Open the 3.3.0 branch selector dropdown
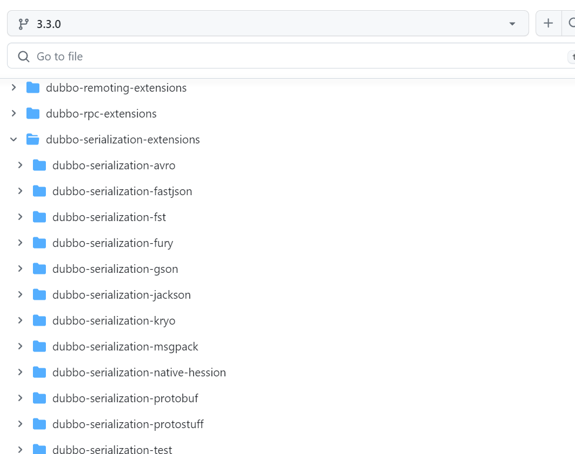 [267, 24]
